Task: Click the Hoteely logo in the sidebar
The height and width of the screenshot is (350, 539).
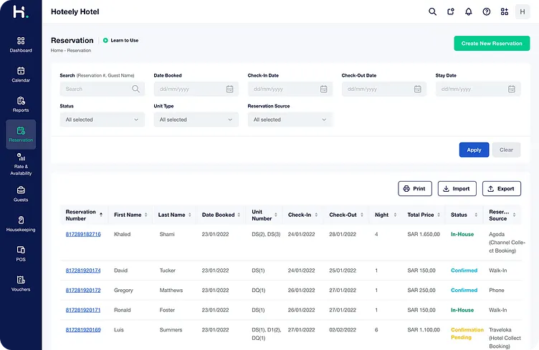Action: pos(20,12)
